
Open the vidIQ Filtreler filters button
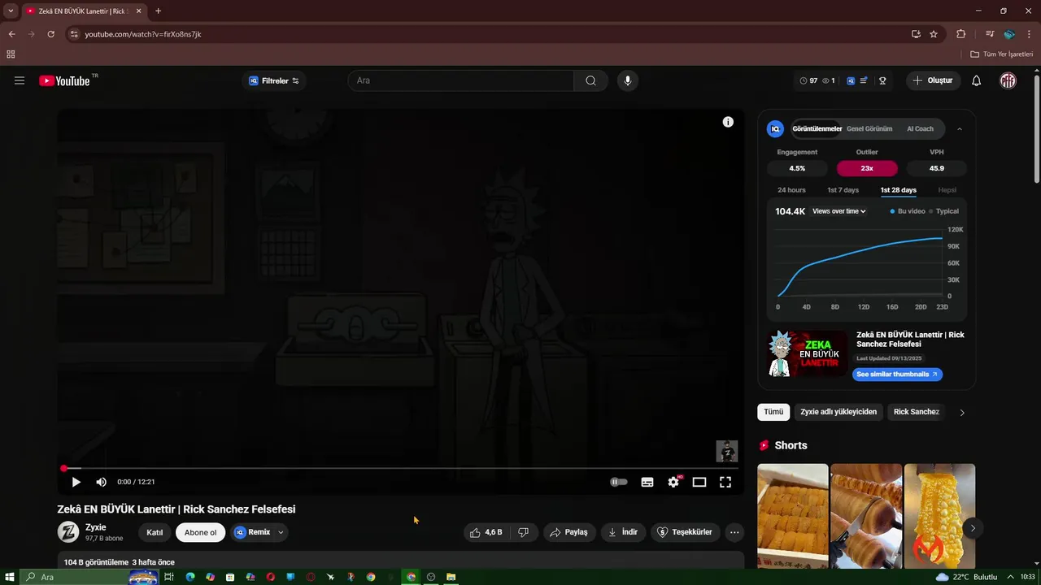point(274,80)
